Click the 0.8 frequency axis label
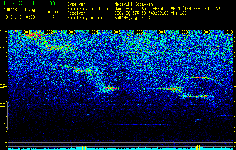 pos(3,105)
